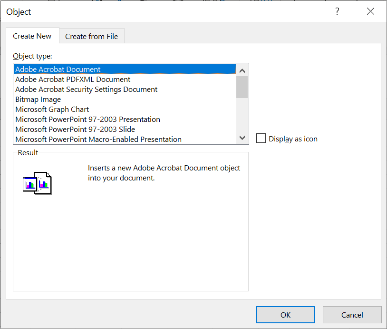This screenshot has height=329, width=387.
Task: Click the Help question mark icon
Action: (x=338, y=12)
